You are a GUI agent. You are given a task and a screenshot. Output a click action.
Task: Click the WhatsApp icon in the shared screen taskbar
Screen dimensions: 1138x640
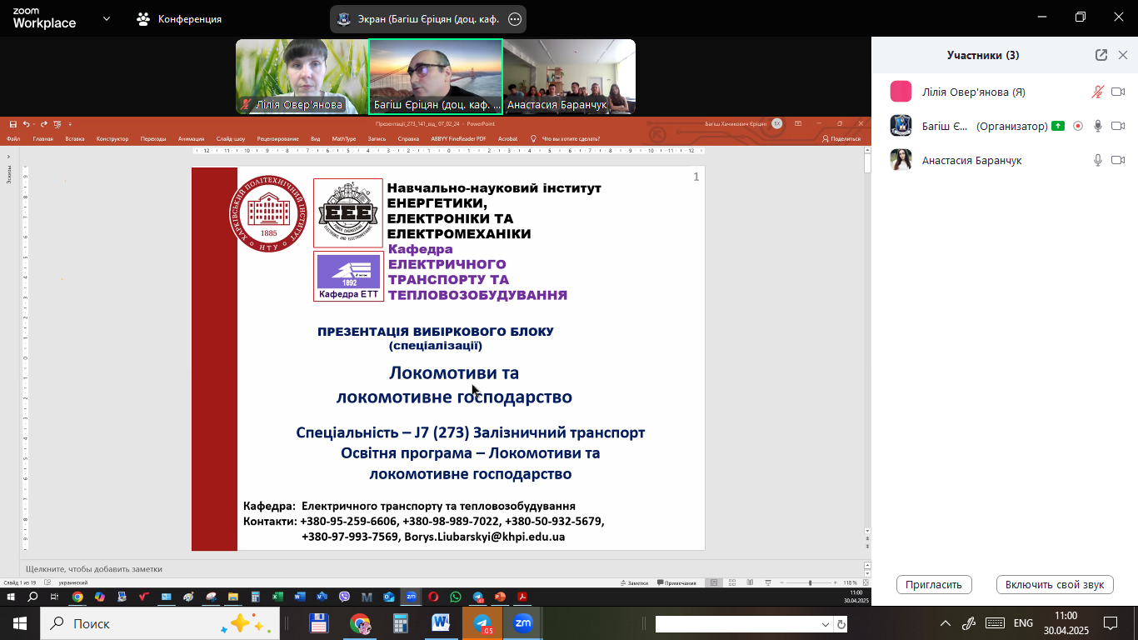pos(456,597)
